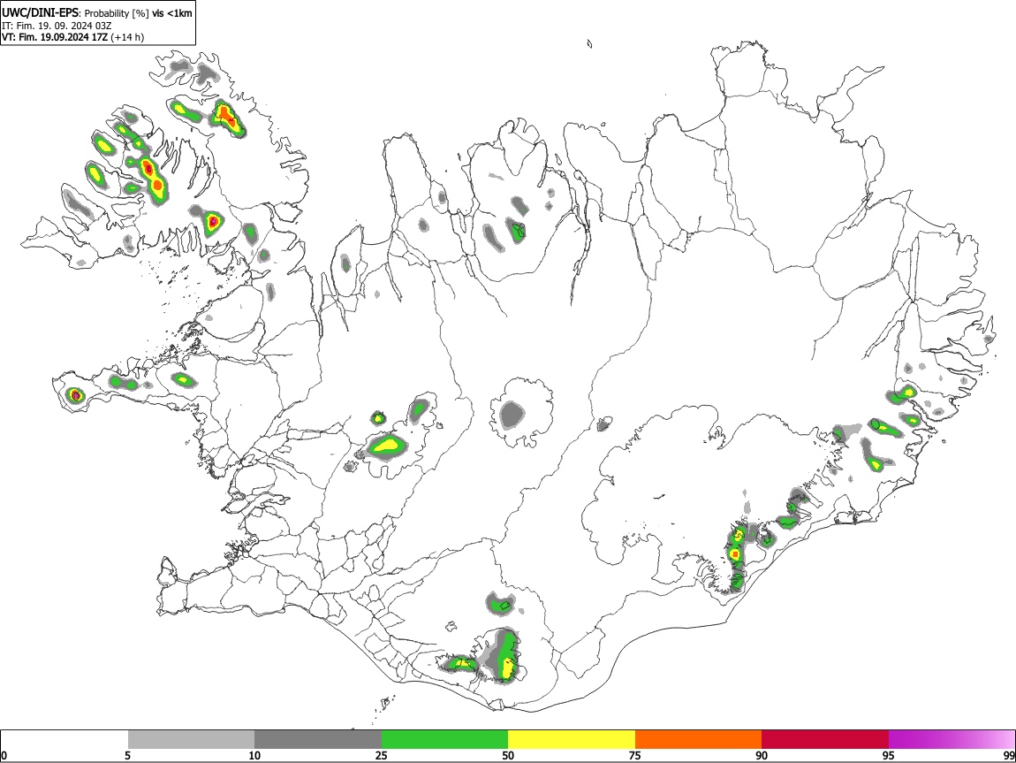This screenshot has height=763, width=1016.
Task: Click the '25' legend tick label
Action: pyautogui.click(x=382, y=755)
